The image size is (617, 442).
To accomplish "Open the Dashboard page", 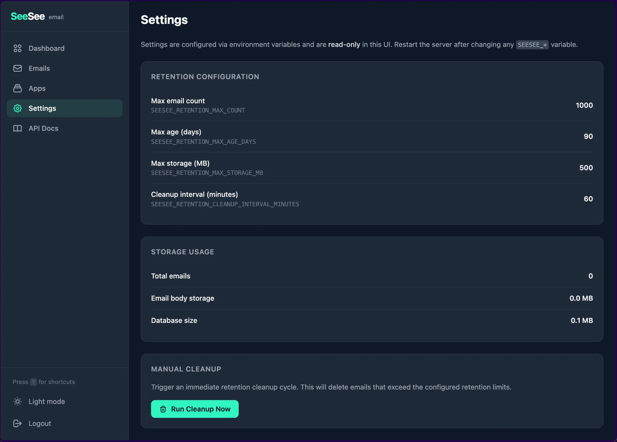I will [x=46, y=48].
